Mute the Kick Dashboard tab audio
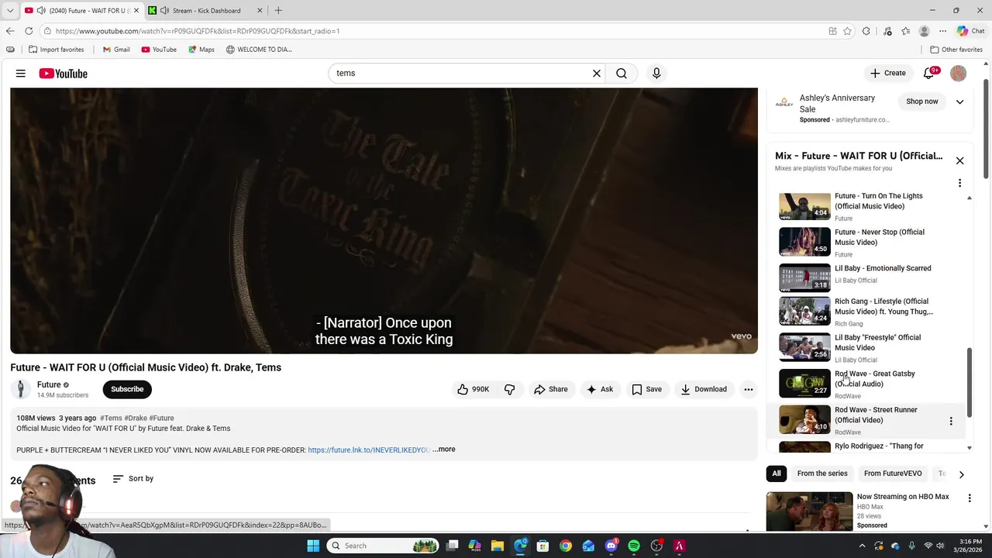This screenshot has width=992, height=558. (164, 10)
